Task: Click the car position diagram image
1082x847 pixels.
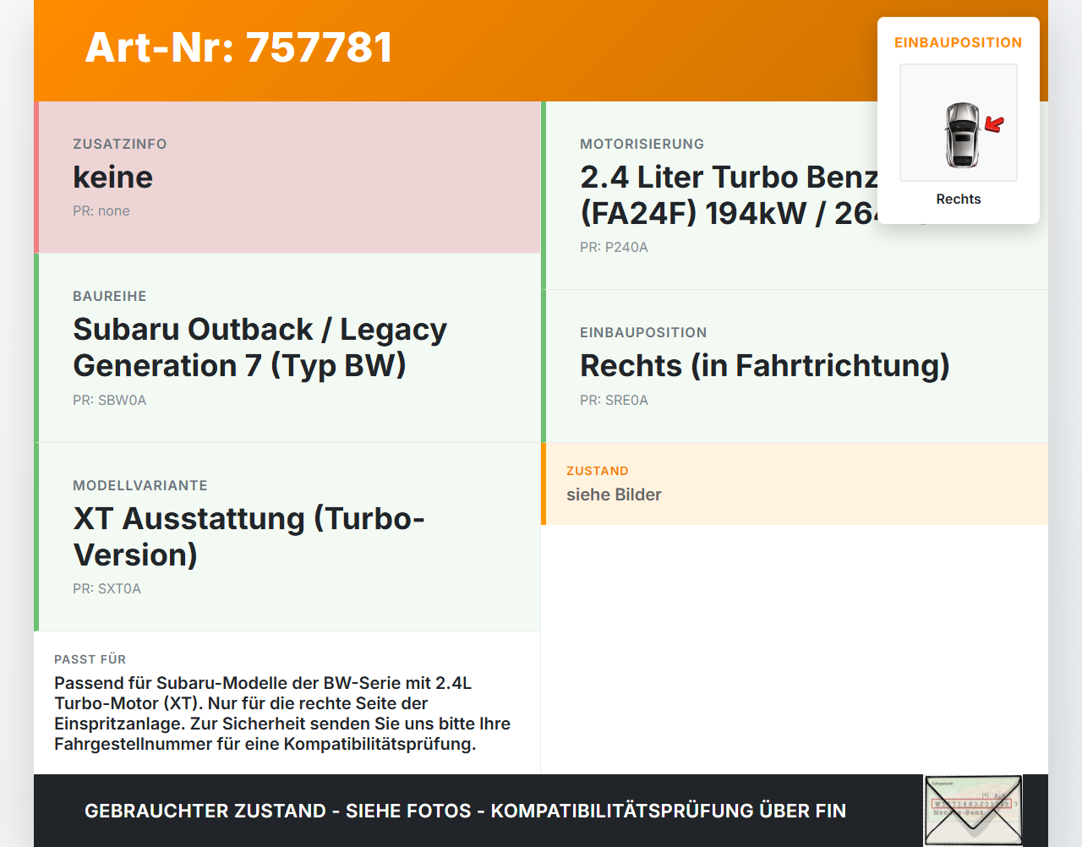Action: pos(959,123)
